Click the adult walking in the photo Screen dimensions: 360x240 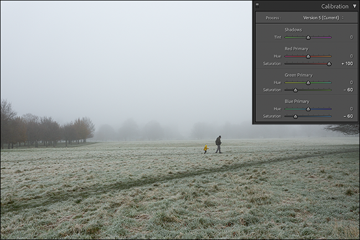coord(218,144)
